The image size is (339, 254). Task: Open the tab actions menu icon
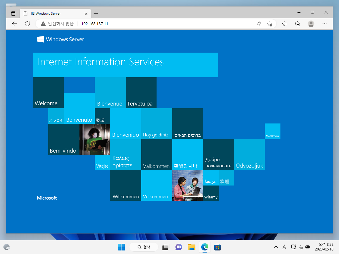coord(13,14)
